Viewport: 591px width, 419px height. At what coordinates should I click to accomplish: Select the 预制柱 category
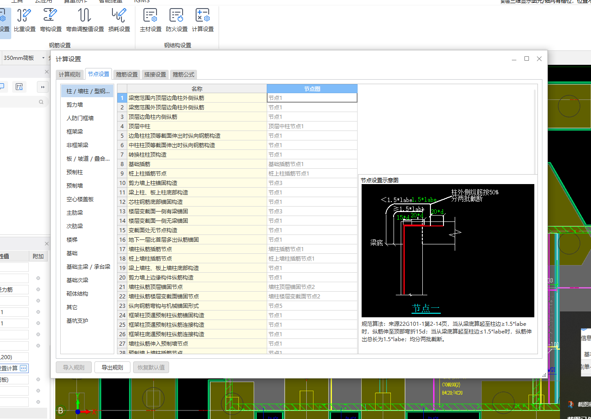point(87,172)
